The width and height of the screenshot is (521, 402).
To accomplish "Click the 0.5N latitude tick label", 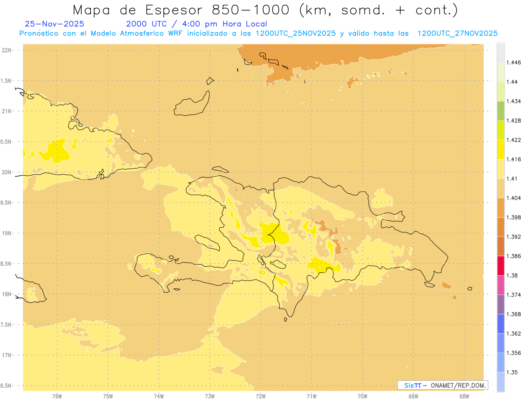I will click(x=6, y=142).
